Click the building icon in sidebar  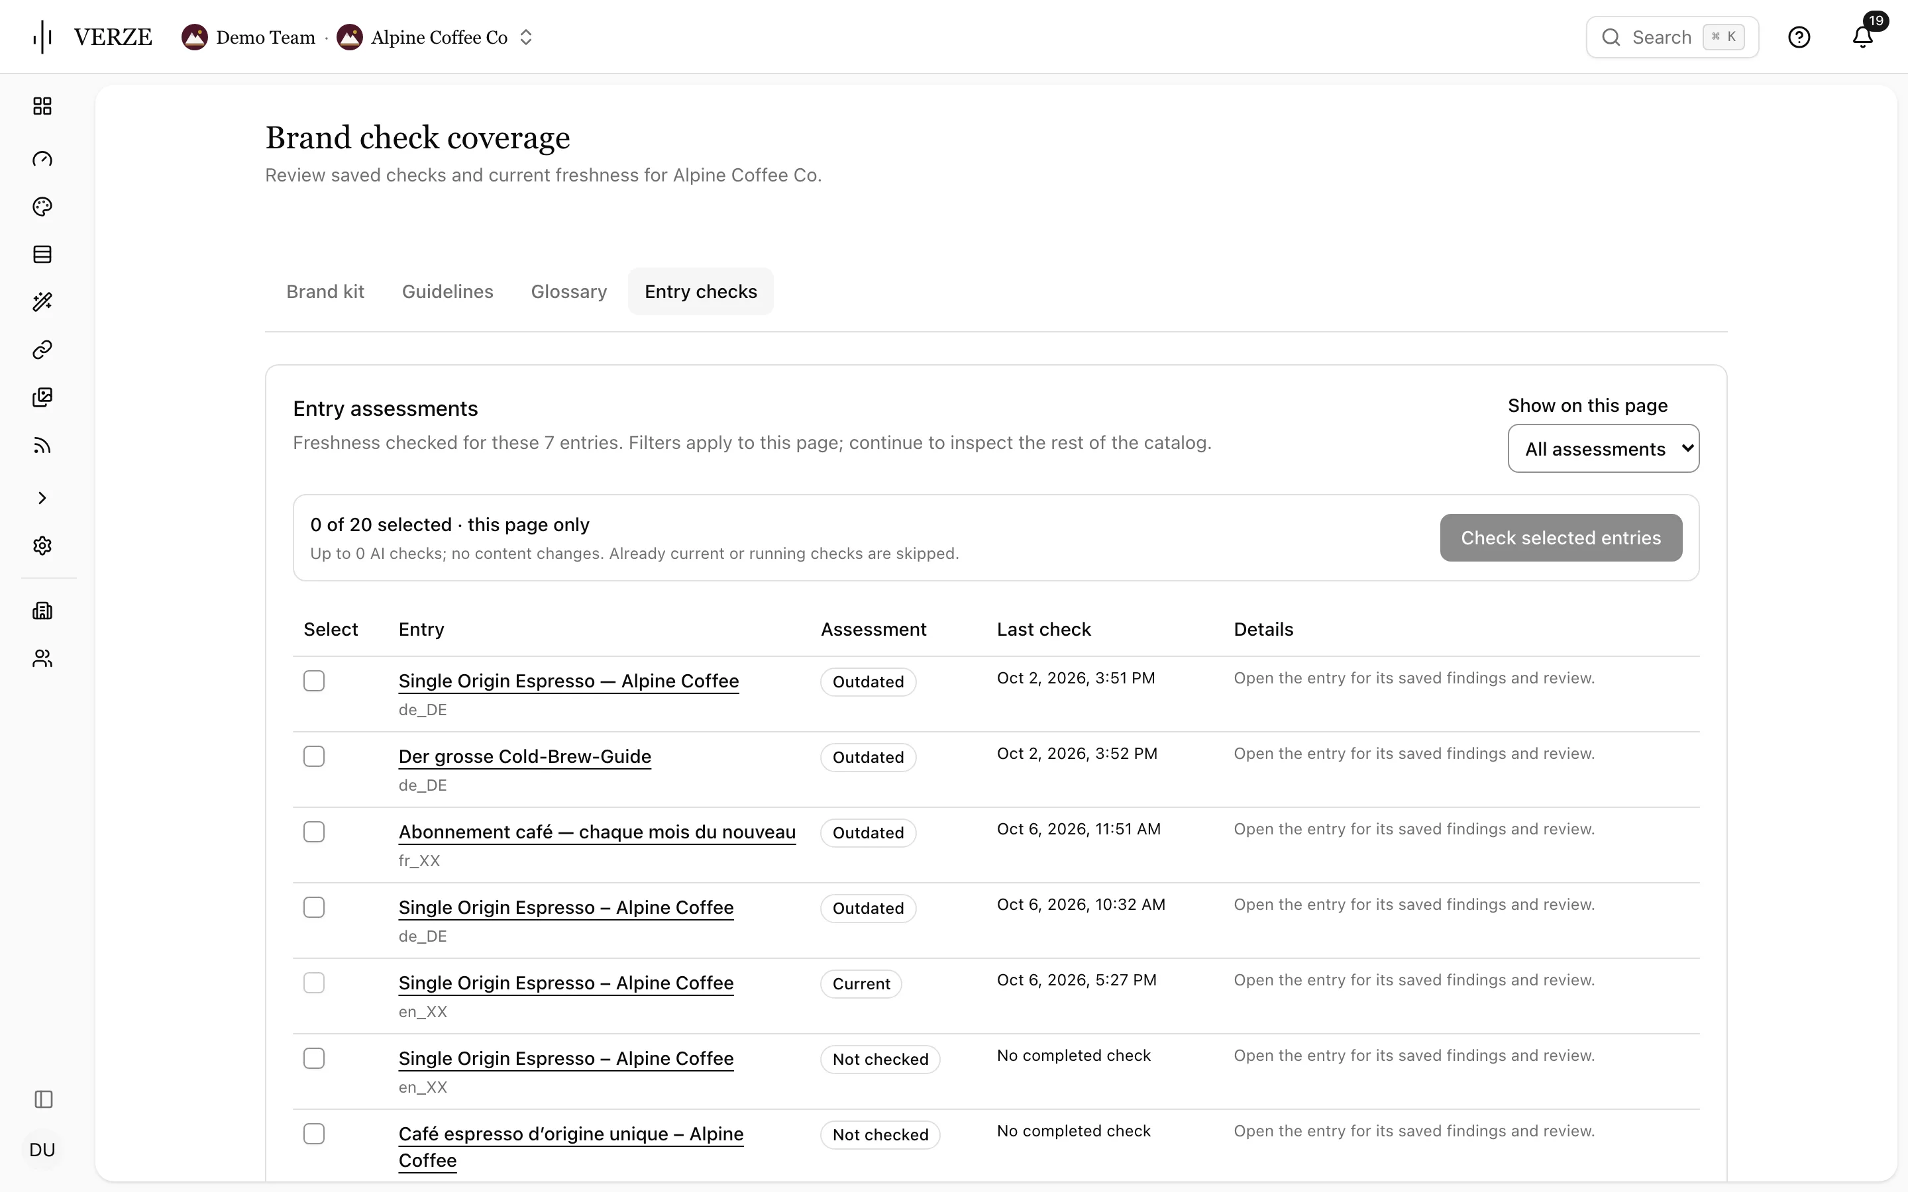(42, 611)
